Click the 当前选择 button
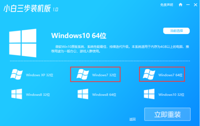 (x=176, y=31)
